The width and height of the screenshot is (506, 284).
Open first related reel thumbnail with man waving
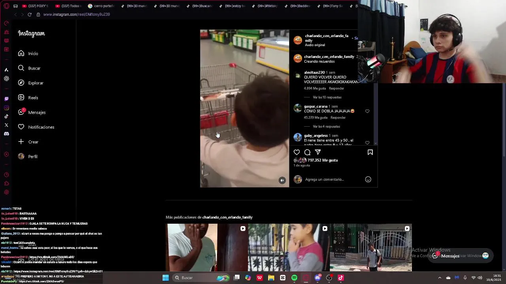[x=207, y=247]
